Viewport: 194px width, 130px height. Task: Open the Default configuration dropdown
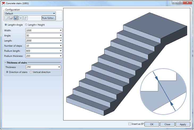(30, 13)
